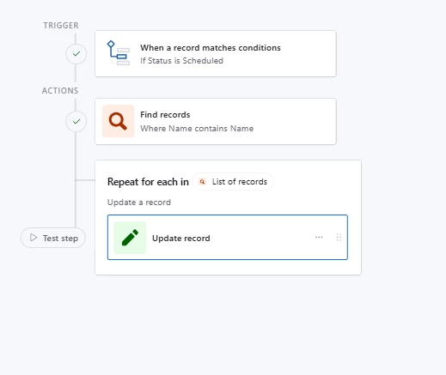Click the If Status is Scheduled condition text
This screenshot has width=446, height=375.
181,61
